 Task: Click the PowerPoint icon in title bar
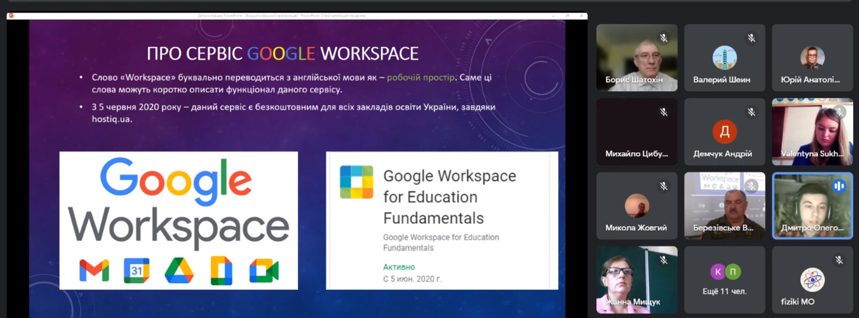coord(12,16)
